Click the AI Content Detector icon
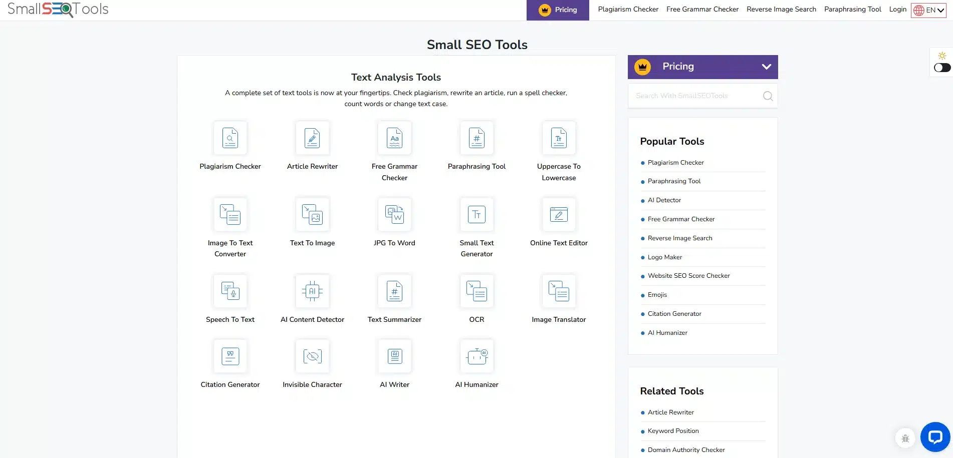Image resolution: width=953 pixels, height=458 pixels. coord(312,291)
